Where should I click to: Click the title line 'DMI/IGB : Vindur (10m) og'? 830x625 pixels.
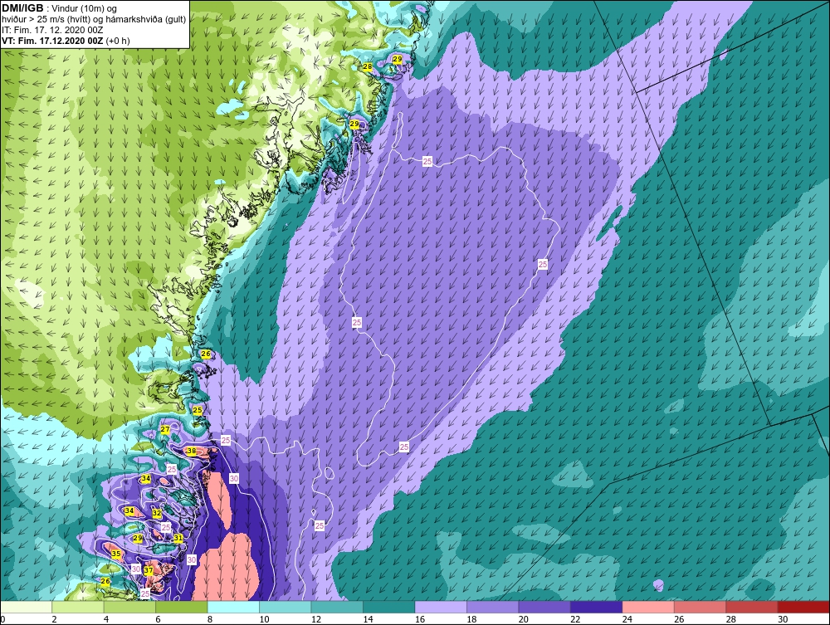point(59,8)
